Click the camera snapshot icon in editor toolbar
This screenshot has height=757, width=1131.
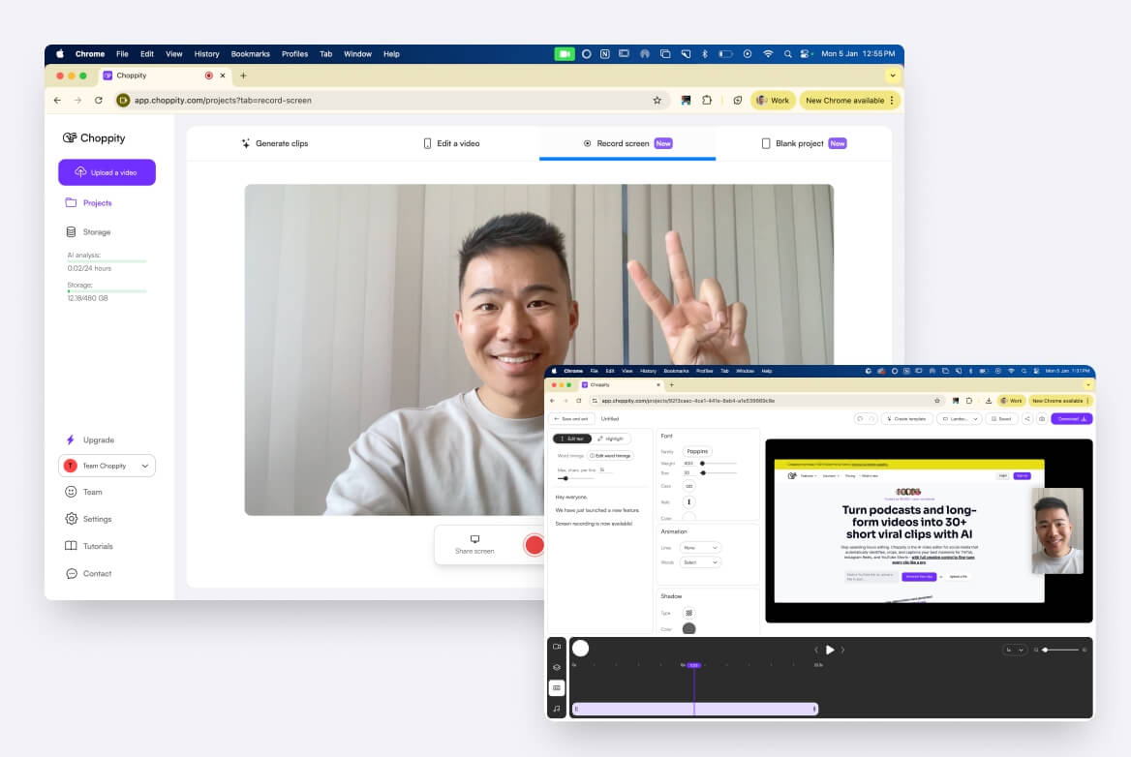1042,419
